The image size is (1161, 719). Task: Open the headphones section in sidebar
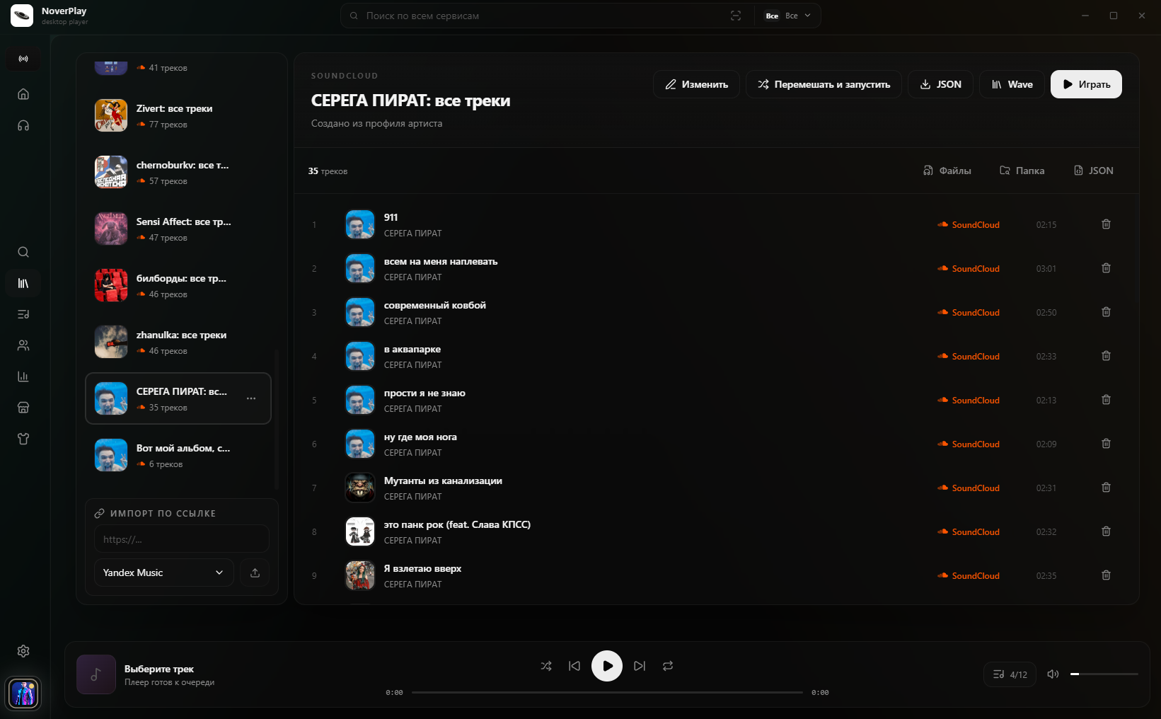click(x=23, y=125)
